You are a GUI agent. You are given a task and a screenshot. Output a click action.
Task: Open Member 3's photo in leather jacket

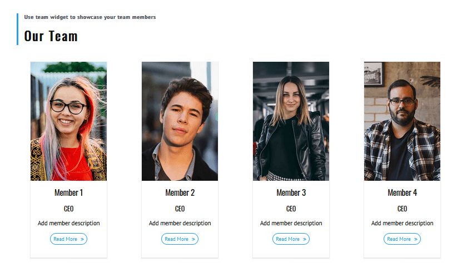click(291, 121)
